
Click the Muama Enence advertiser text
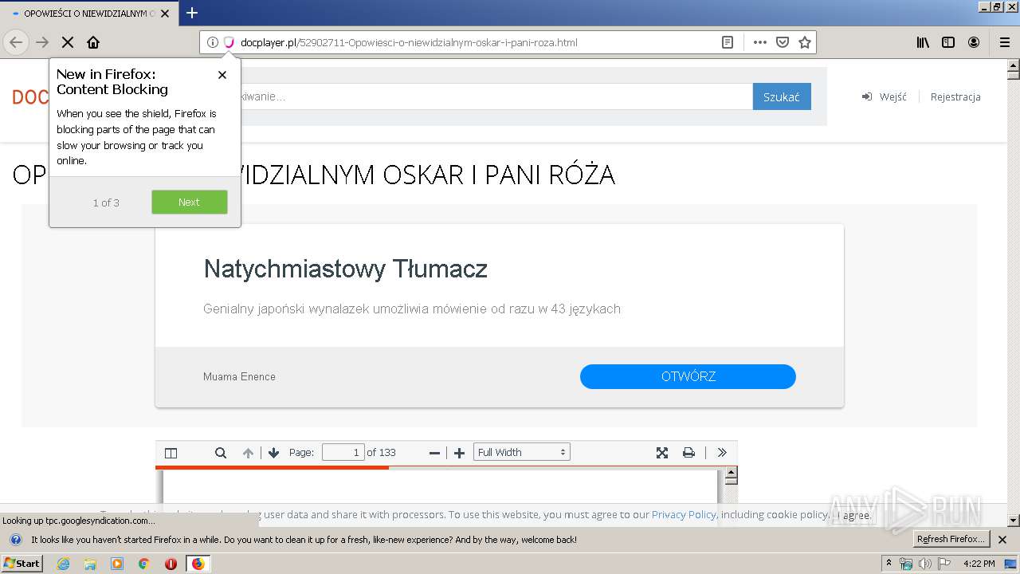(239, 376)
